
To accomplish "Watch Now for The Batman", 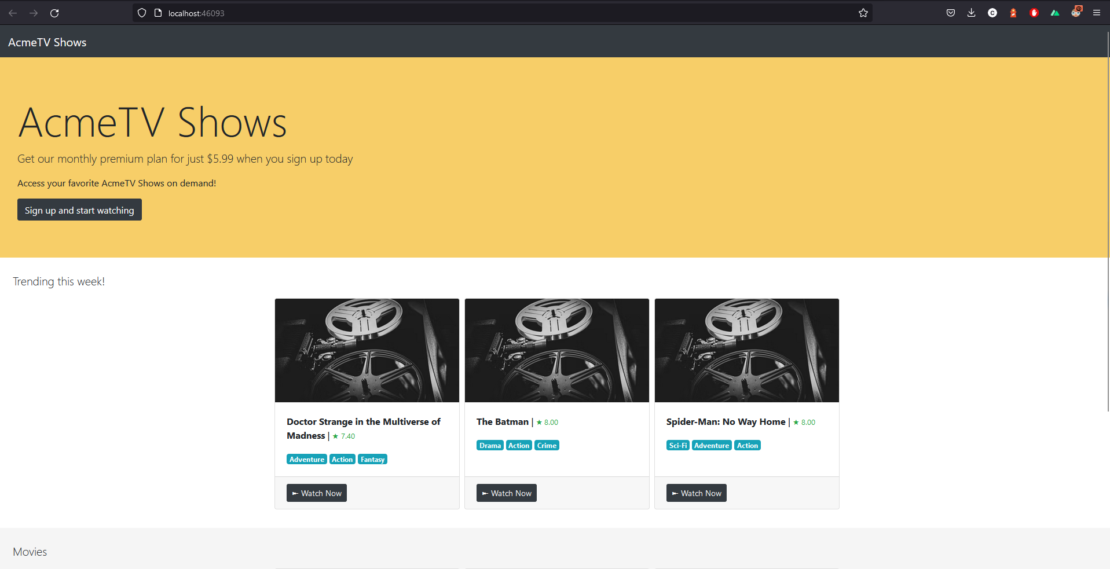I will [x=506, y=493].
